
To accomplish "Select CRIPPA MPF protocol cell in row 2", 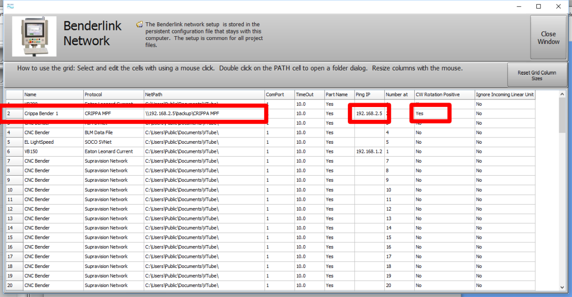I will click(x=113, y=114).
